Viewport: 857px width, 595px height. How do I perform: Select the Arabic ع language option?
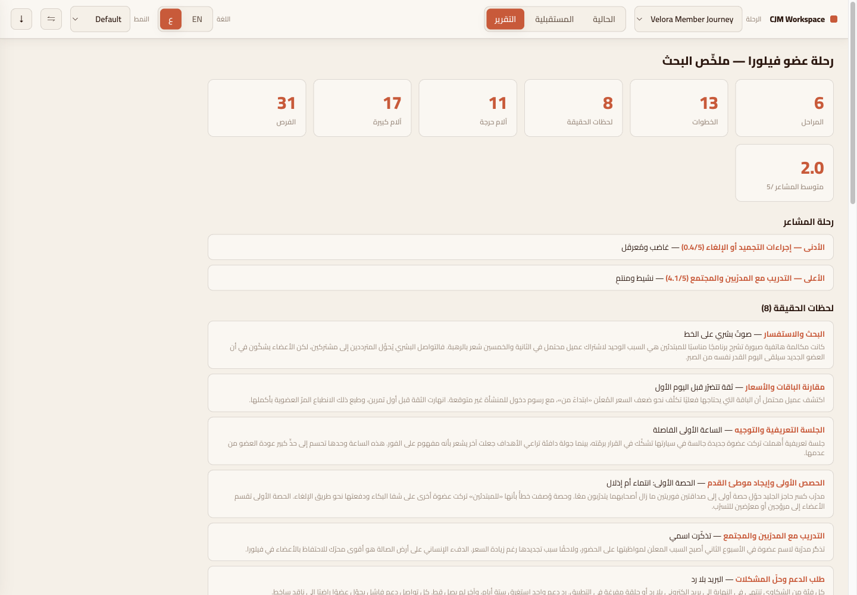click(x=171, y=19)
